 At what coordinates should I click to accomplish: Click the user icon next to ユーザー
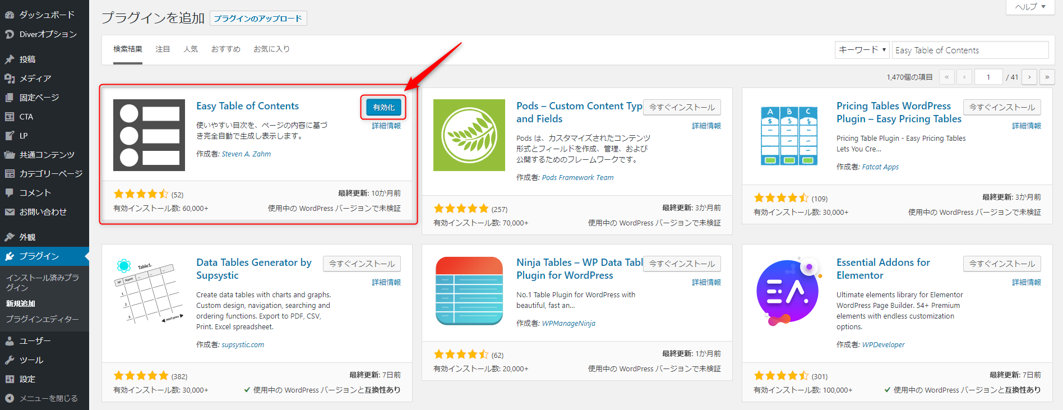(x=10, y=341)
